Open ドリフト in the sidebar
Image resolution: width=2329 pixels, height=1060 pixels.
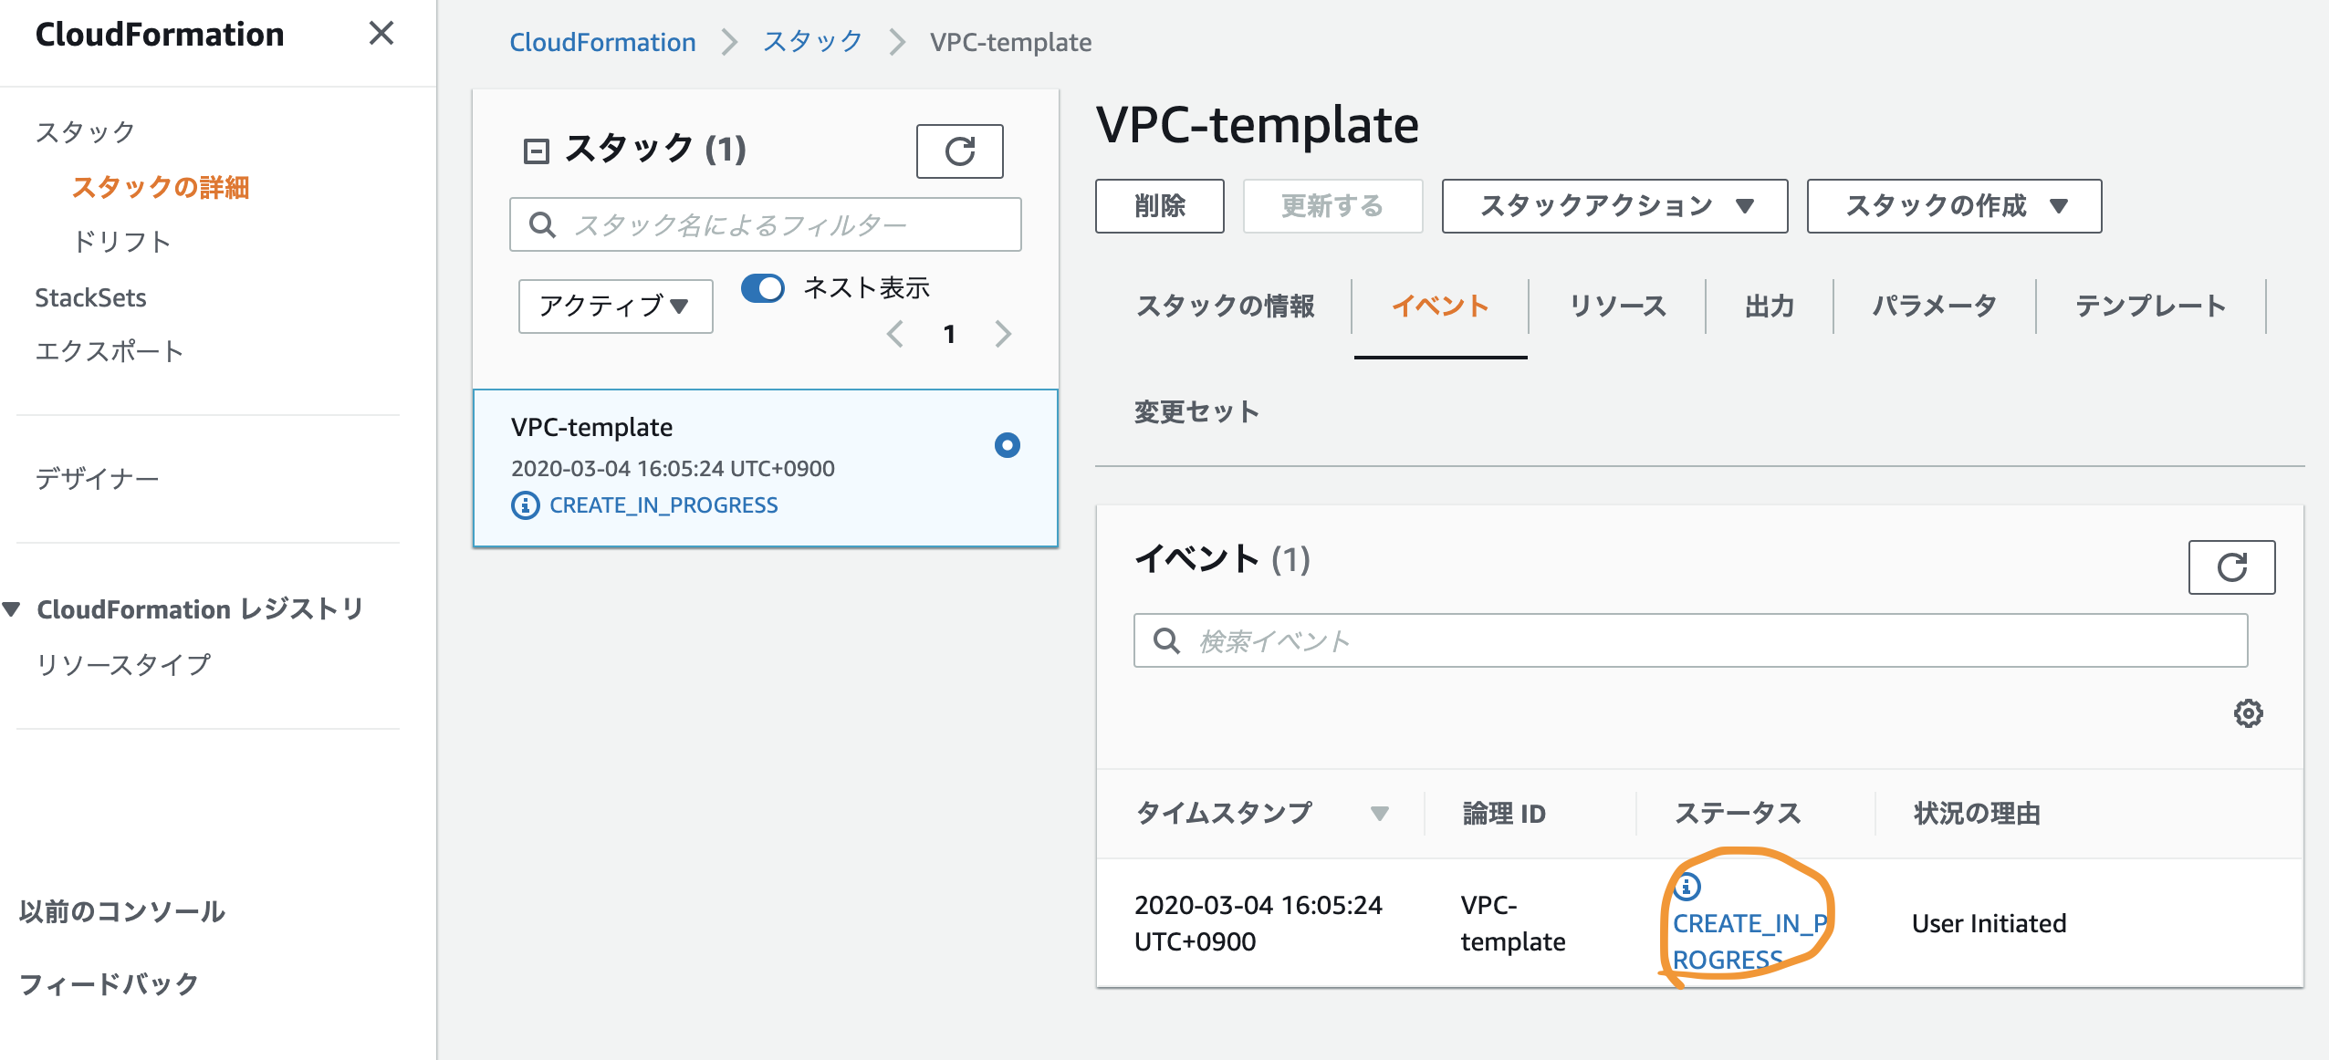(121, 242)
